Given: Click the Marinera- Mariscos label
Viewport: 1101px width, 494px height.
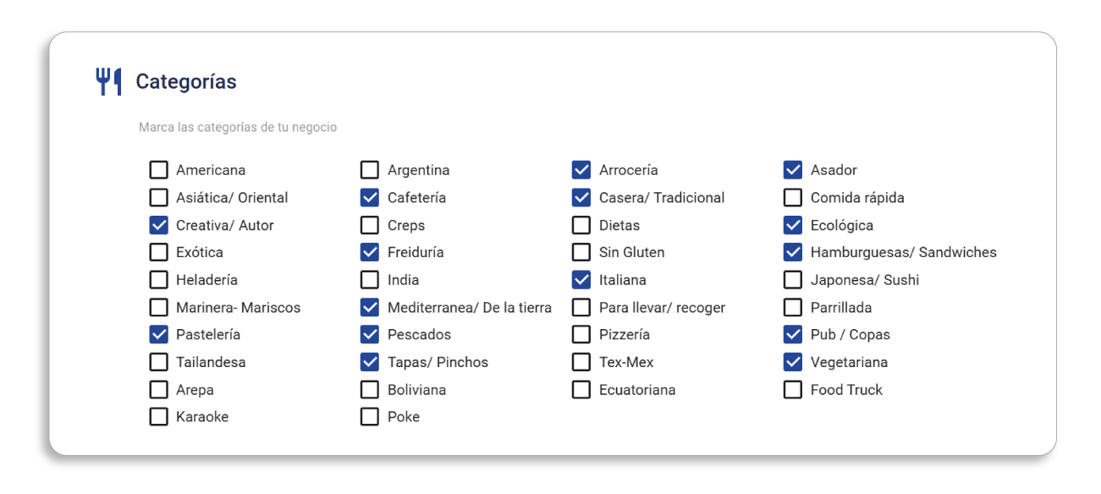Looking at the screenshot, I should 238,308.
